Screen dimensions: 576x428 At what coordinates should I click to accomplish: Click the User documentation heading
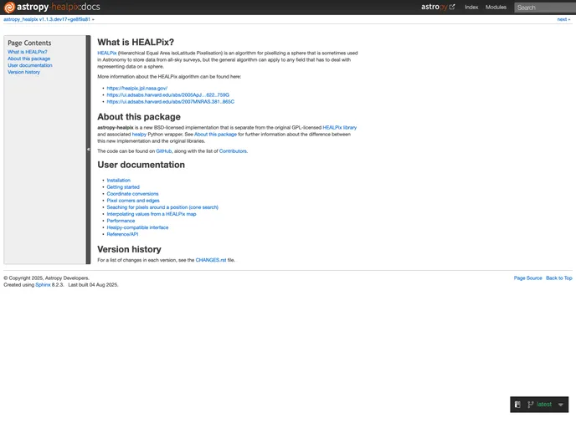tap(141, 165)
